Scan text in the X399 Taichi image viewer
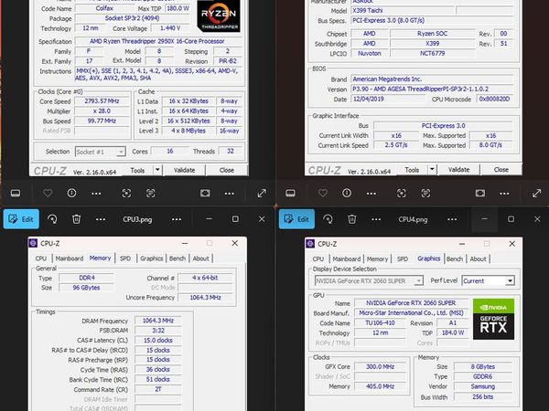 [425, 194]
